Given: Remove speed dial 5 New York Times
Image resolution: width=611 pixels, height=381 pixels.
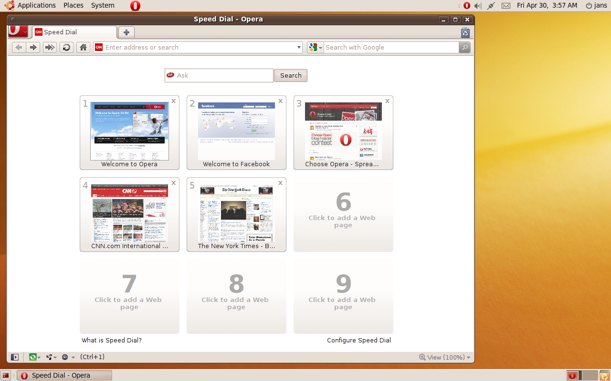Looking at the screenshot, I should [x=281, y=183].
